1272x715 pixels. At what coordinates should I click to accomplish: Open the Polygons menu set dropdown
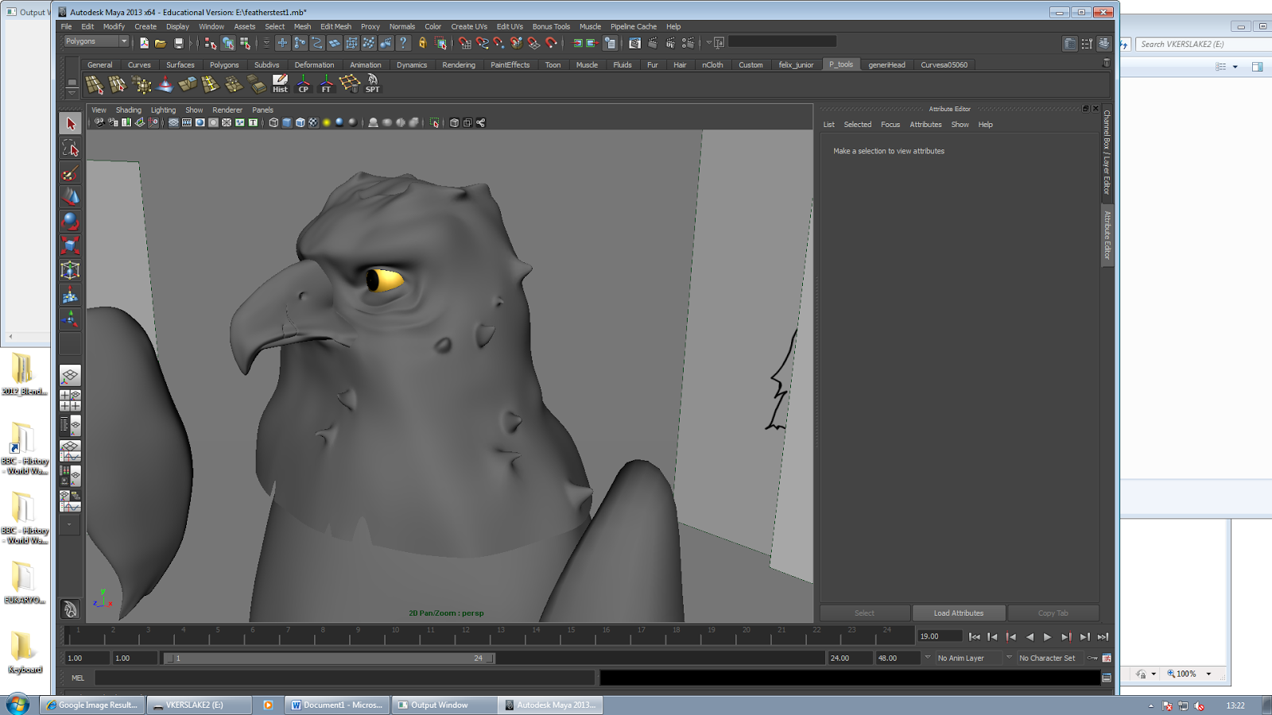123,41
